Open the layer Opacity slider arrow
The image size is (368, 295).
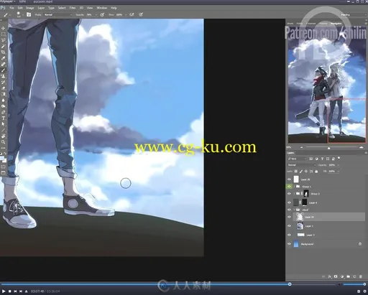[339, 165]
